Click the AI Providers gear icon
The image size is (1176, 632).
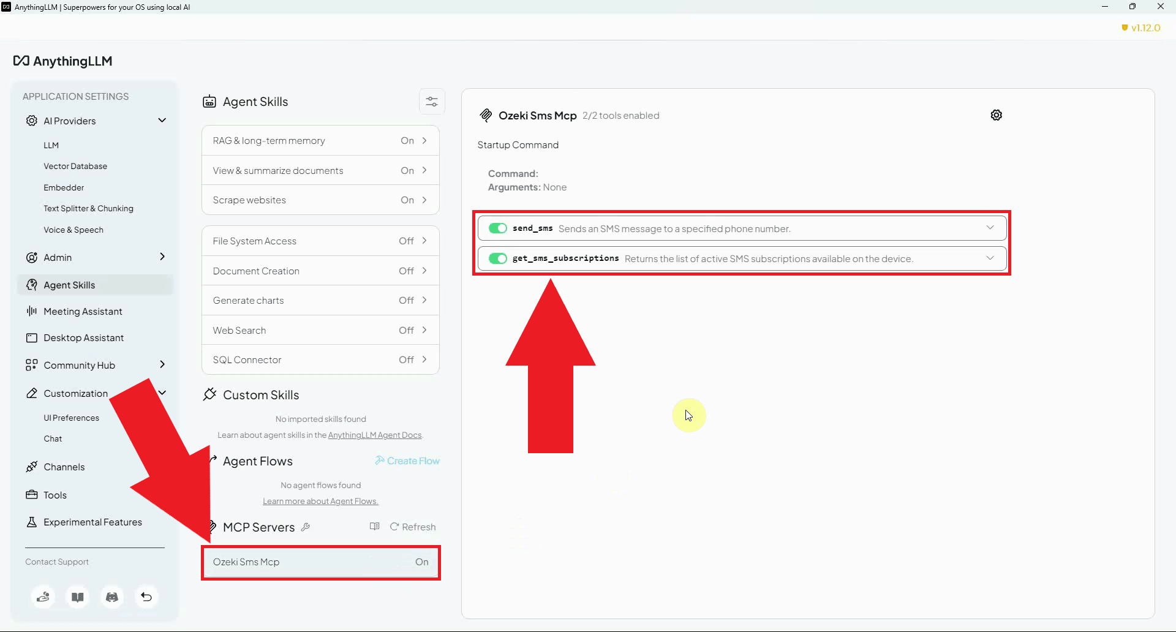32,121
